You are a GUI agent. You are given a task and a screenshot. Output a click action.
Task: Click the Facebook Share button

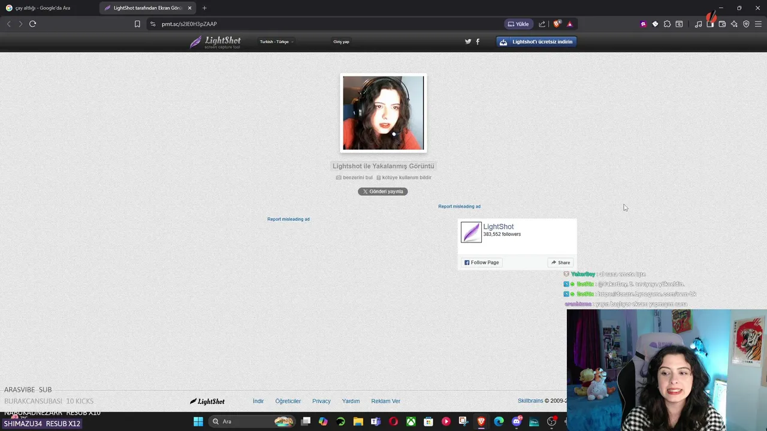(561, 263)
